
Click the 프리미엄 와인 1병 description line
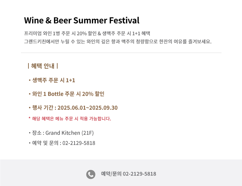87,33
